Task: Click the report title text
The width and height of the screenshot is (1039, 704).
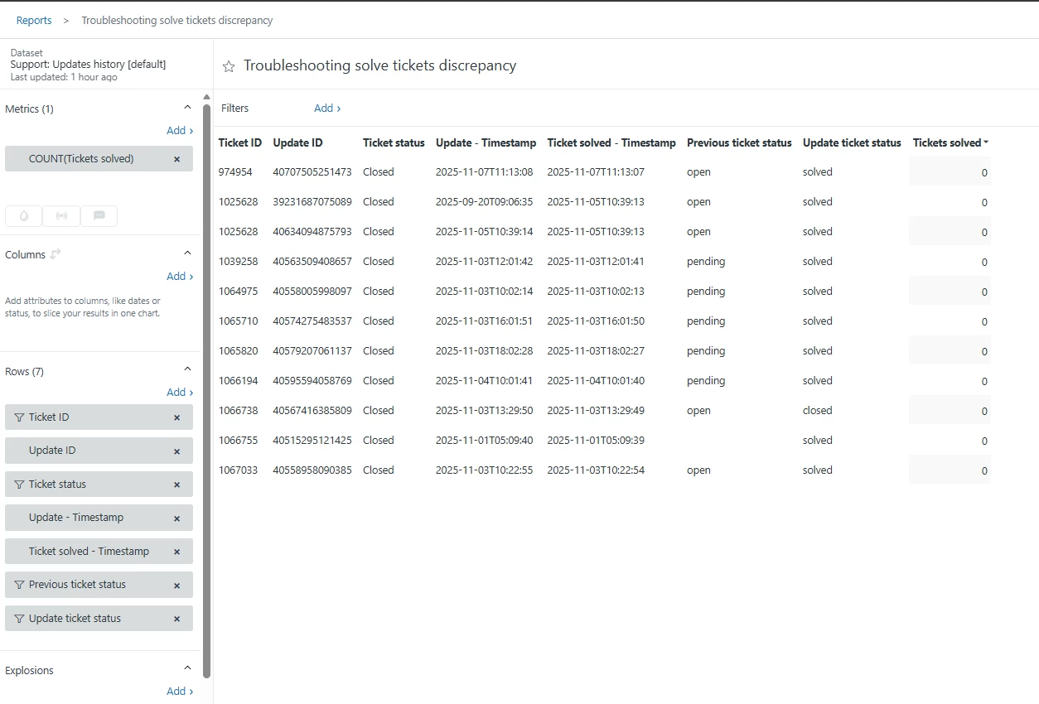Action: 379,65
